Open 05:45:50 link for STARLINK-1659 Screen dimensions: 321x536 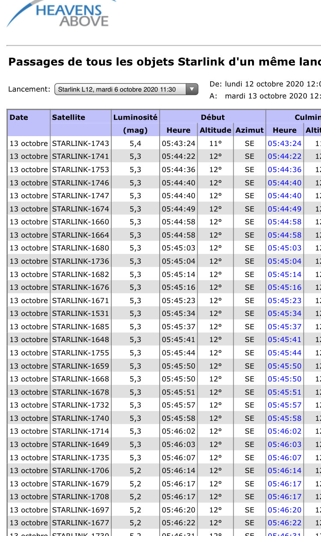(285, 366)
